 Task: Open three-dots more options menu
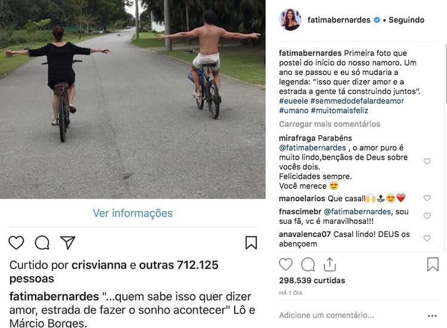pyautogui.click(x=432, y=315)
